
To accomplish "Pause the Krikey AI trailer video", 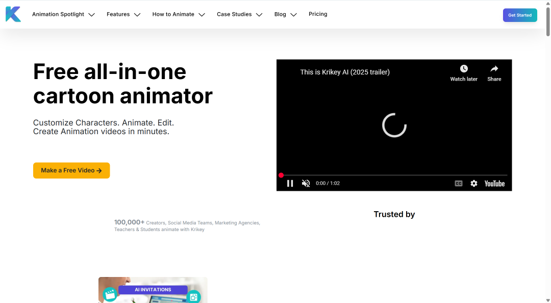I will point(290,184).
